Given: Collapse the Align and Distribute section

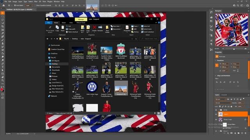Looking at the screenshot, I should tap(216, 76).
